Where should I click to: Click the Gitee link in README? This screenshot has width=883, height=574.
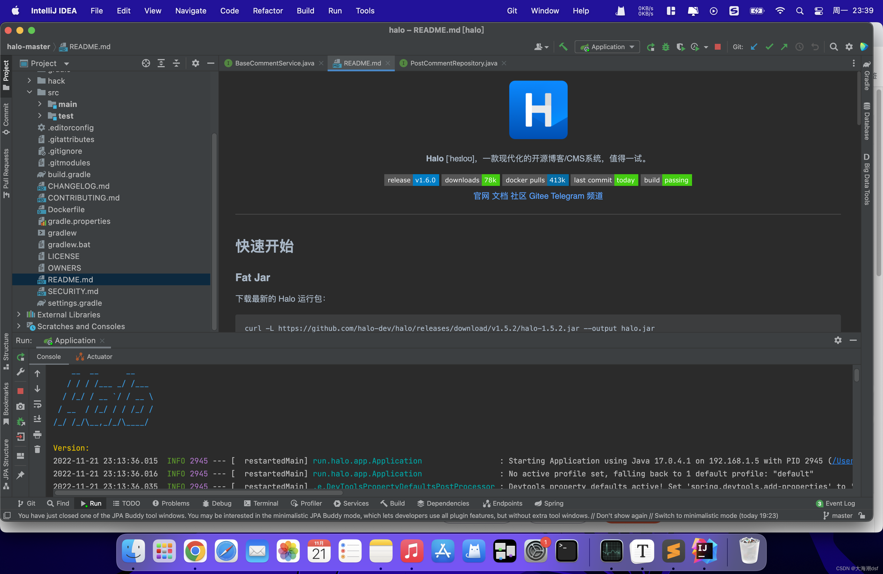538,196
